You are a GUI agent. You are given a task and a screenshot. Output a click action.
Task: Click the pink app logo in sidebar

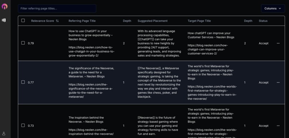[4, 7]
